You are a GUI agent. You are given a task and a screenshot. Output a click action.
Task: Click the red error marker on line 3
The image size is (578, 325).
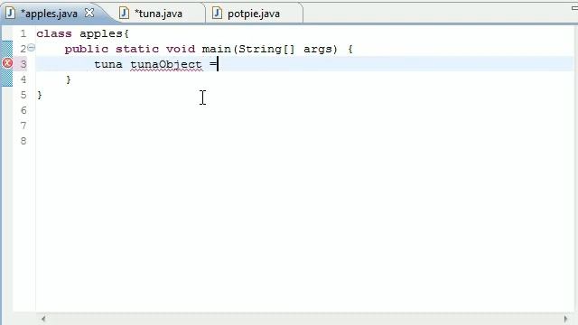point(7,63)
